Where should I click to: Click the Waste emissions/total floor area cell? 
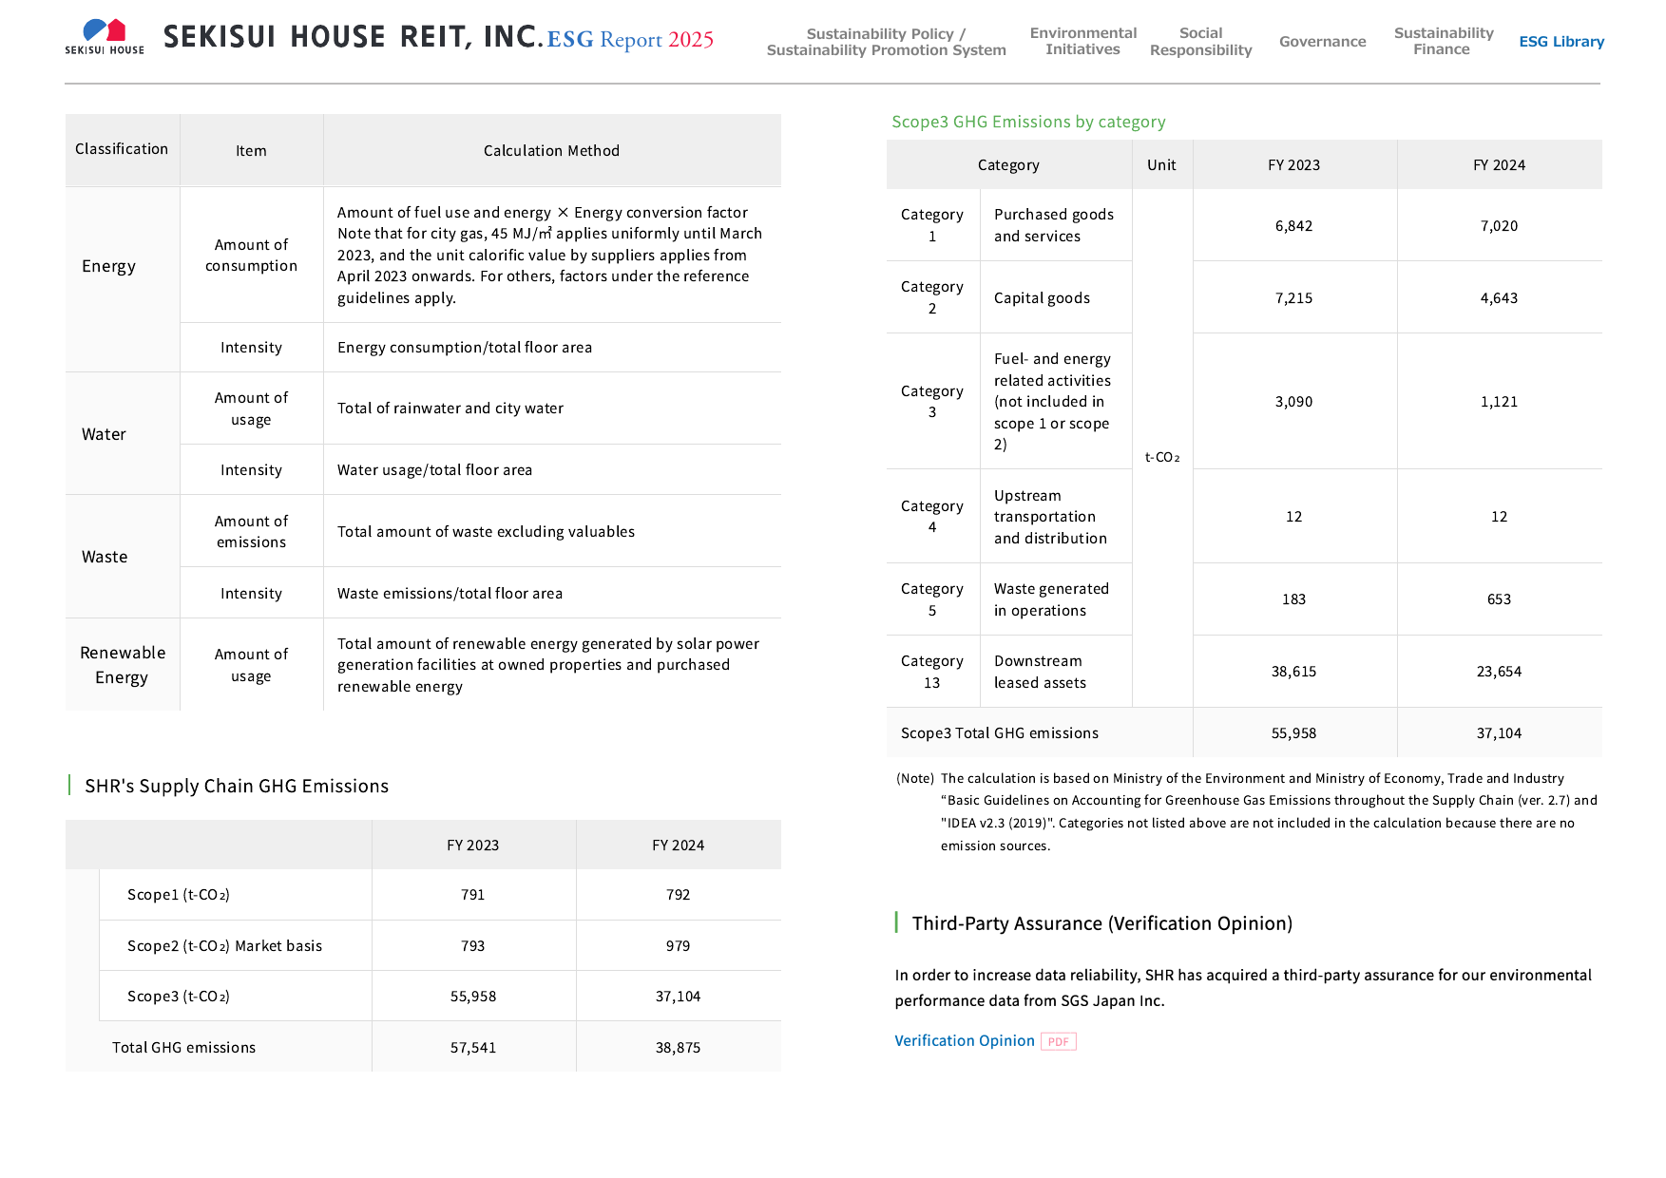coord(552,593)
